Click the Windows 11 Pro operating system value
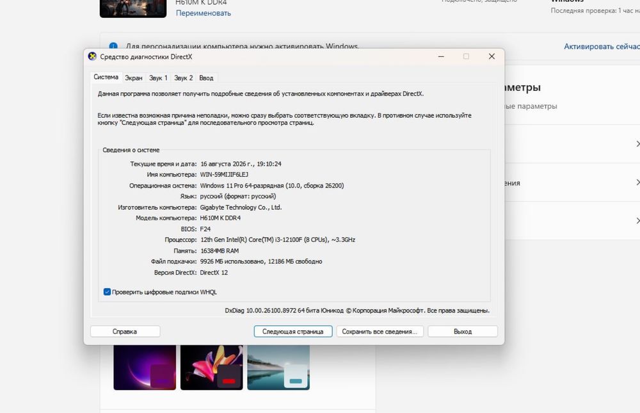 click(272, 186)
